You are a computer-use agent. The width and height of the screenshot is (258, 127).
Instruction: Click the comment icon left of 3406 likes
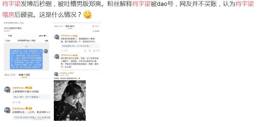(90, 51)
